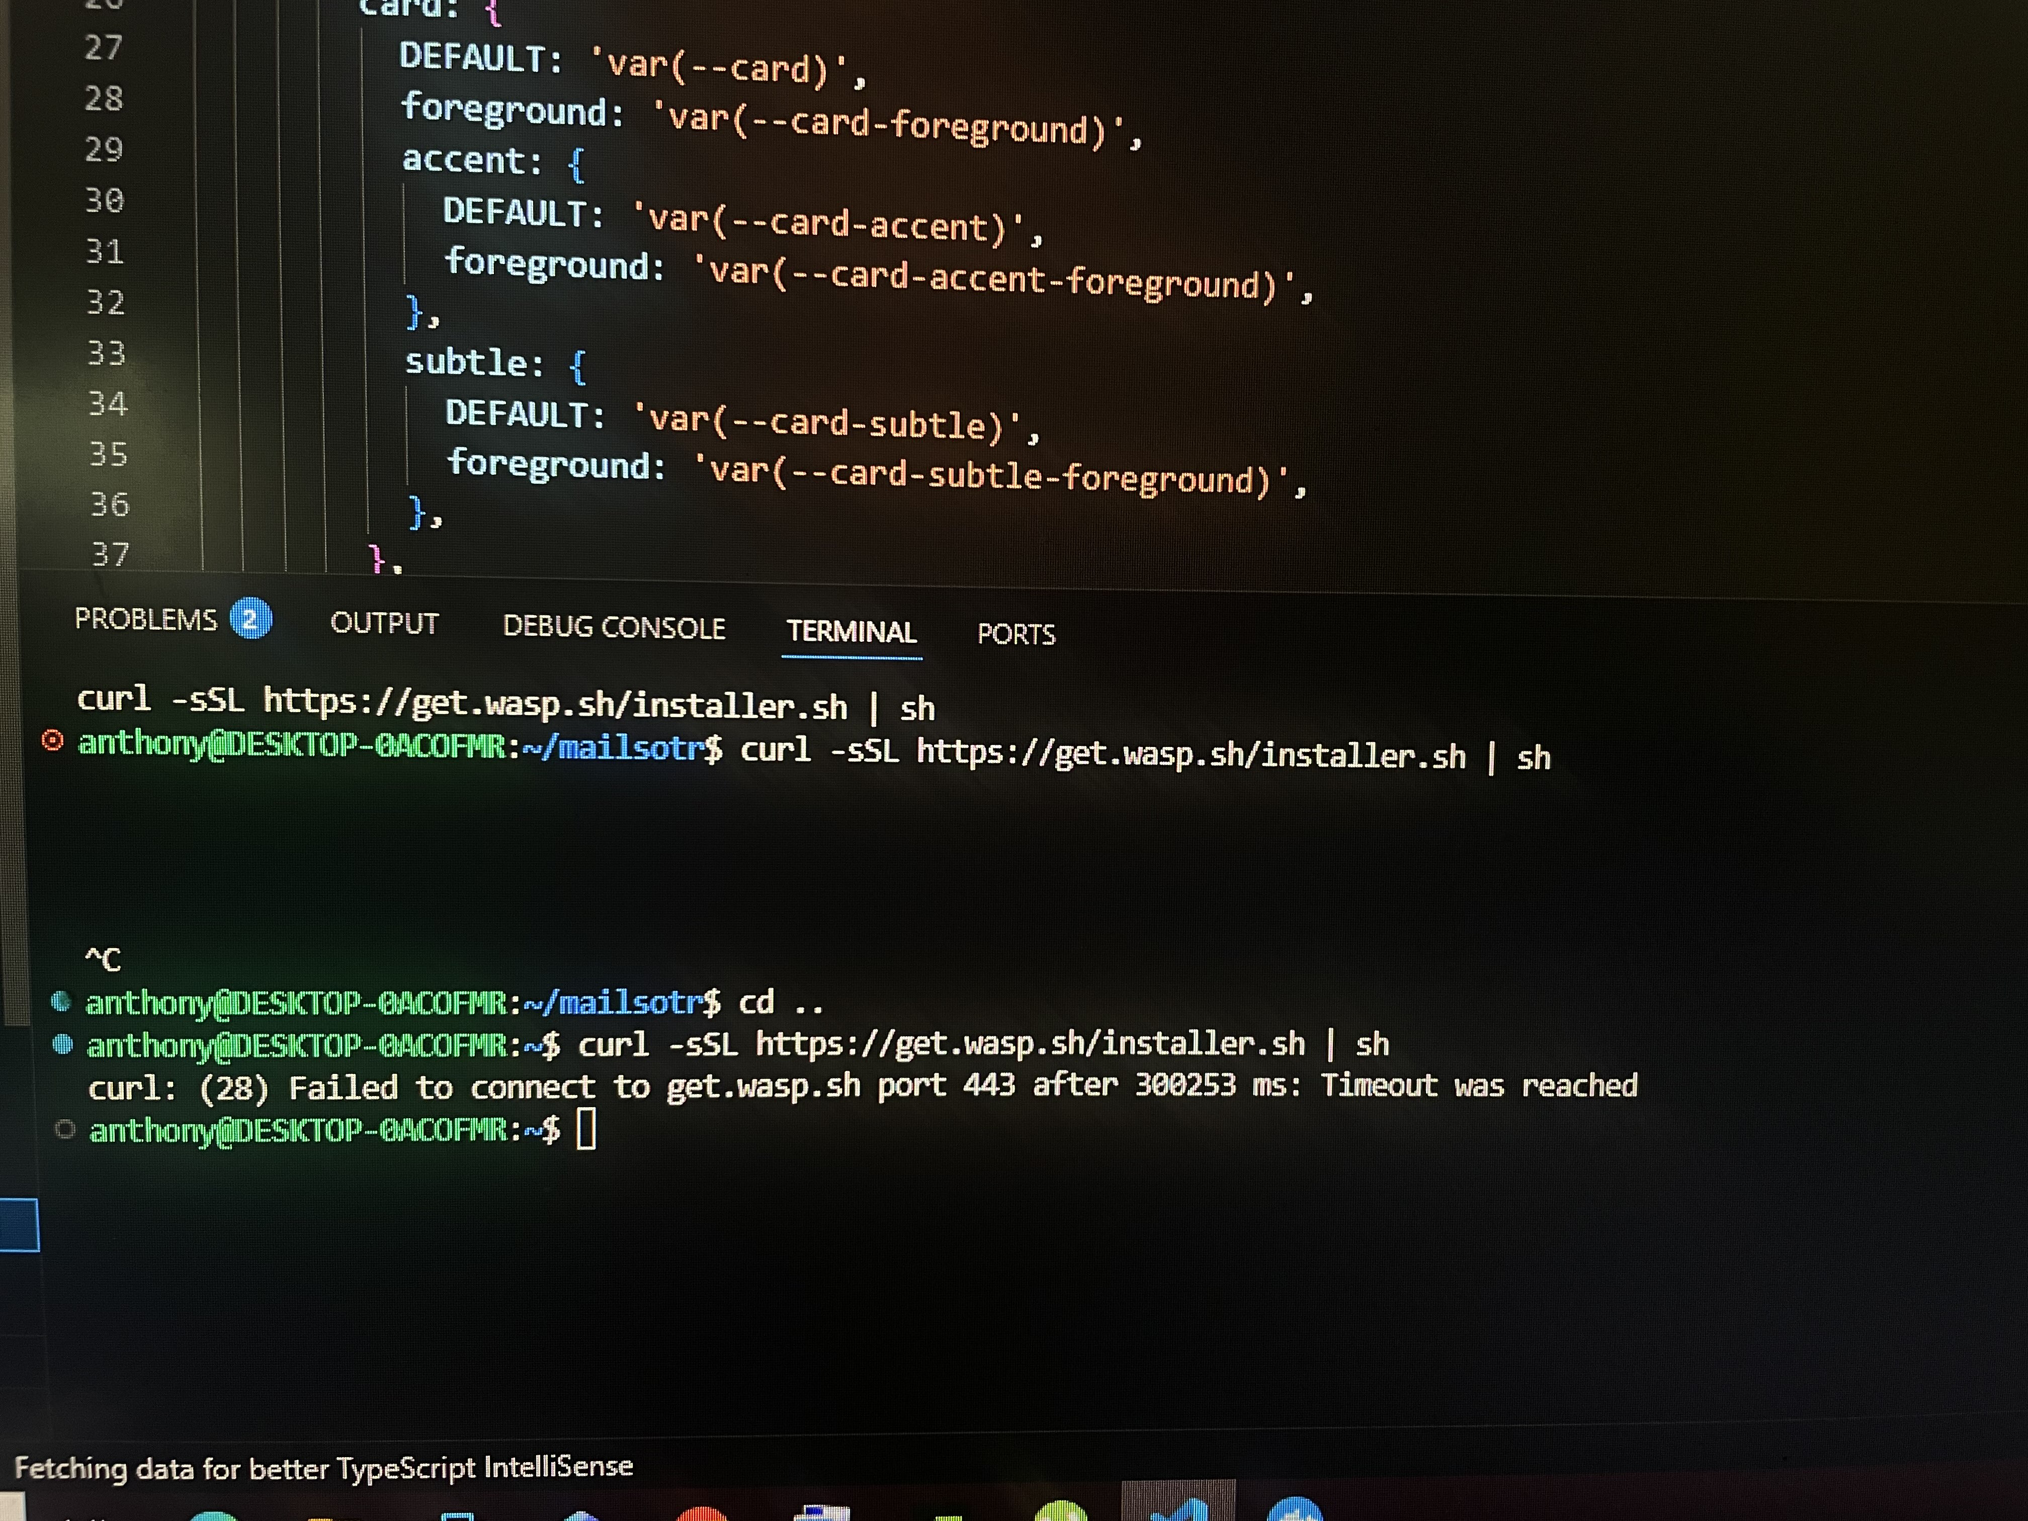
Task: Switch to the DEBUG CONSOLE tab
Action: (614, 628)
